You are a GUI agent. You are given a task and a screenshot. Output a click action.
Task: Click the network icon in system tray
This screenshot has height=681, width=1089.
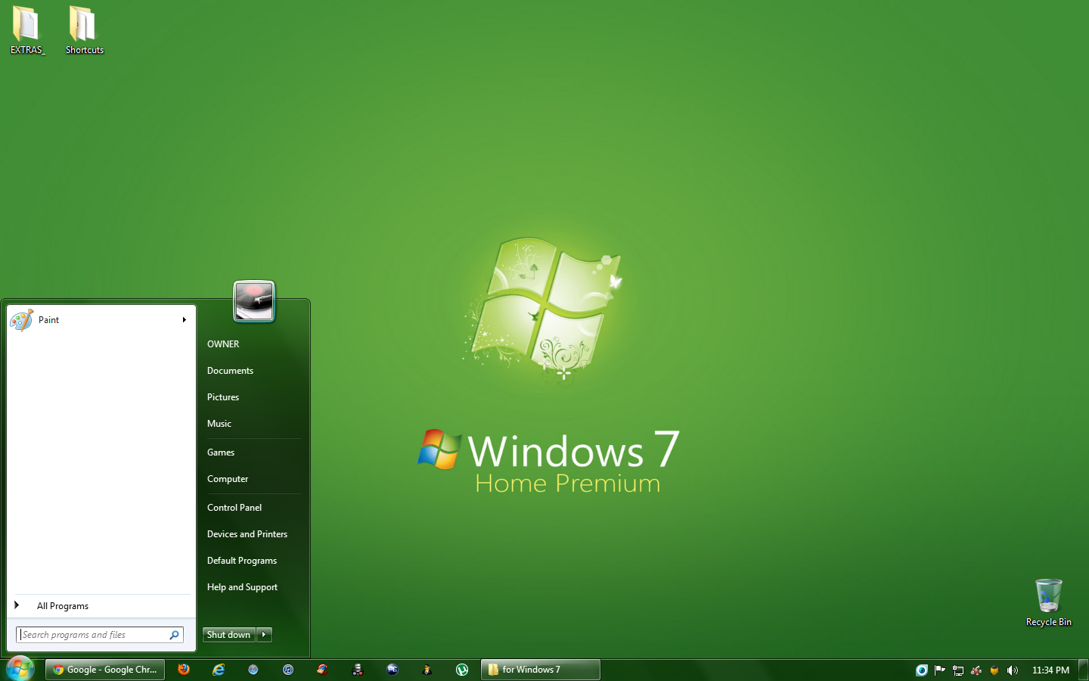tap(957, 670)
